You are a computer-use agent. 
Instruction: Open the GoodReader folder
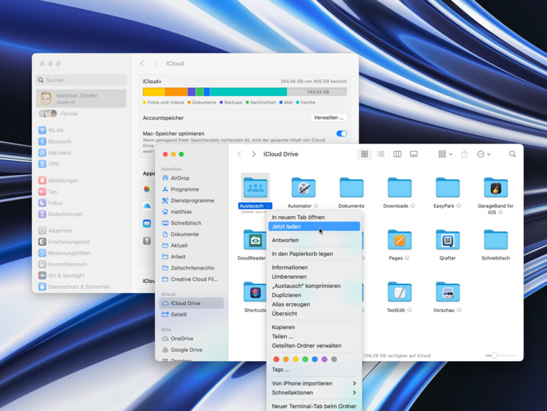pos(254,240)
